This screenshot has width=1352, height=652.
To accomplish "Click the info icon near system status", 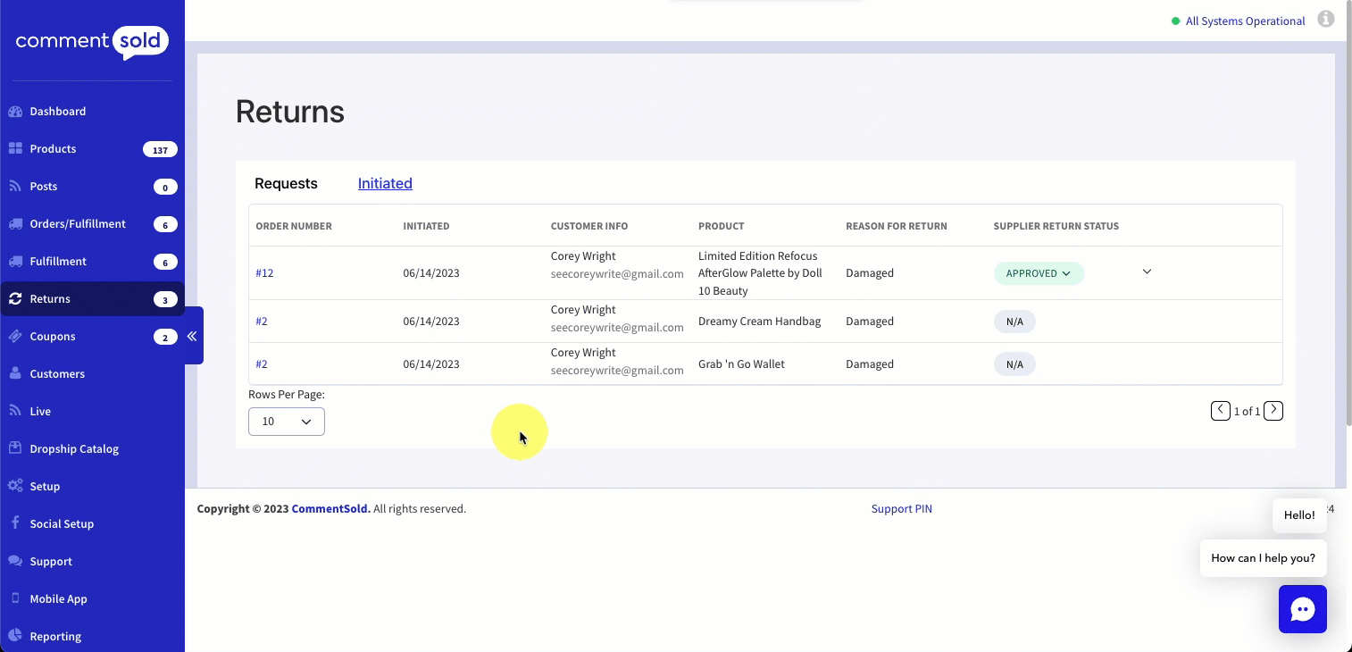I will [x=1326, y=19].
